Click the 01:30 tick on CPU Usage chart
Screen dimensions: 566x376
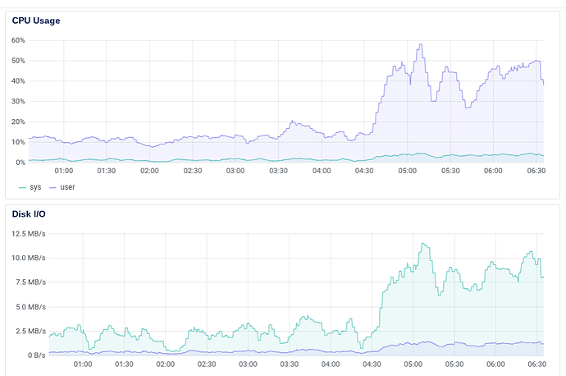point(107,171)
